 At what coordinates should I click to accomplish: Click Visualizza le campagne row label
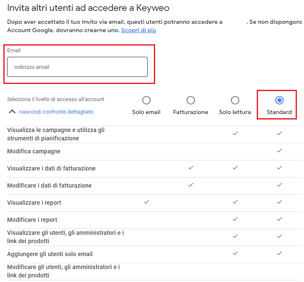tap(56, 134)
